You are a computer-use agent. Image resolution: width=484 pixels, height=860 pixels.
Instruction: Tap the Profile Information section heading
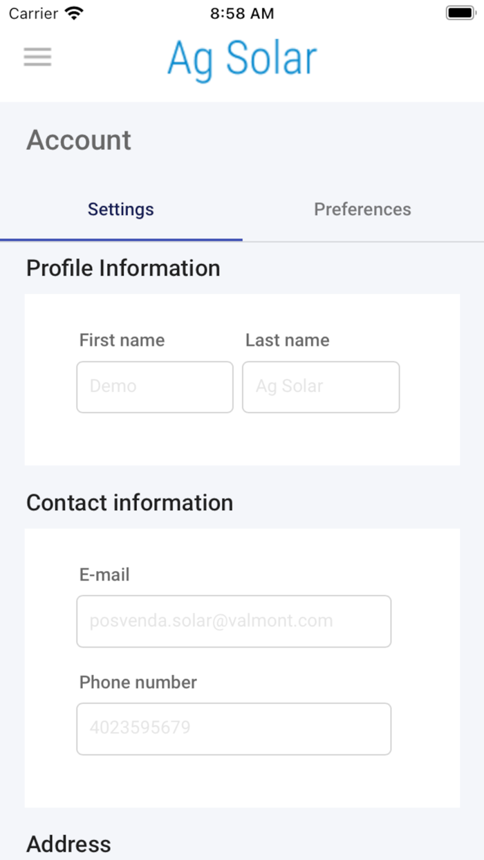click(x=123, y=268)
